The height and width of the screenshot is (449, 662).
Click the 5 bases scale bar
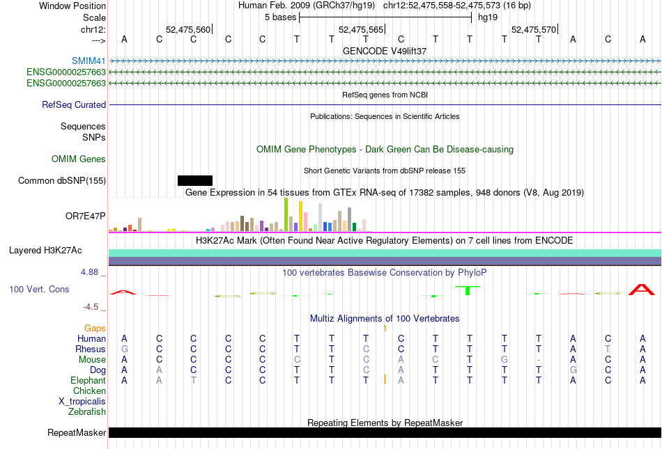385,17
